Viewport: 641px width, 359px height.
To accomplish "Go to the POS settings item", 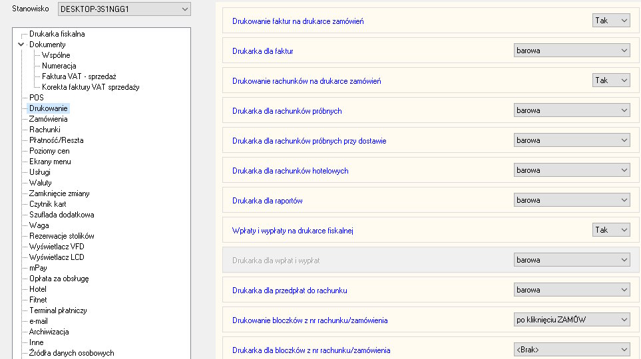I will 37,98.
